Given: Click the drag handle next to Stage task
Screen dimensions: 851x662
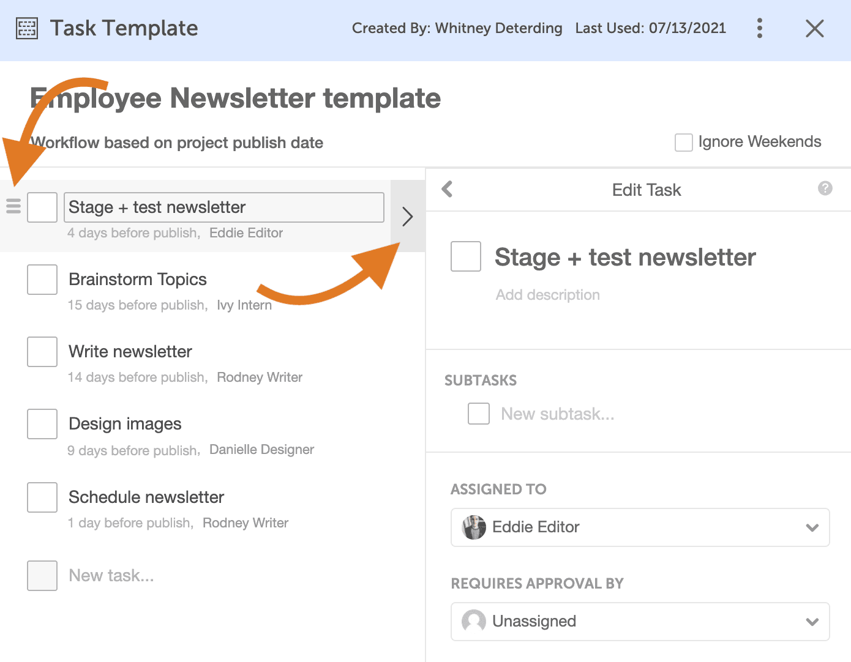Looking at the screenshot, I should click(13, 207).
